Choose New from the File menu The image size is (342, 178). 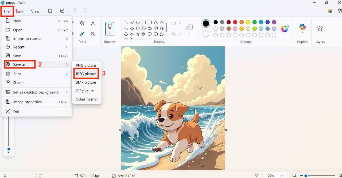click(37, 21)
